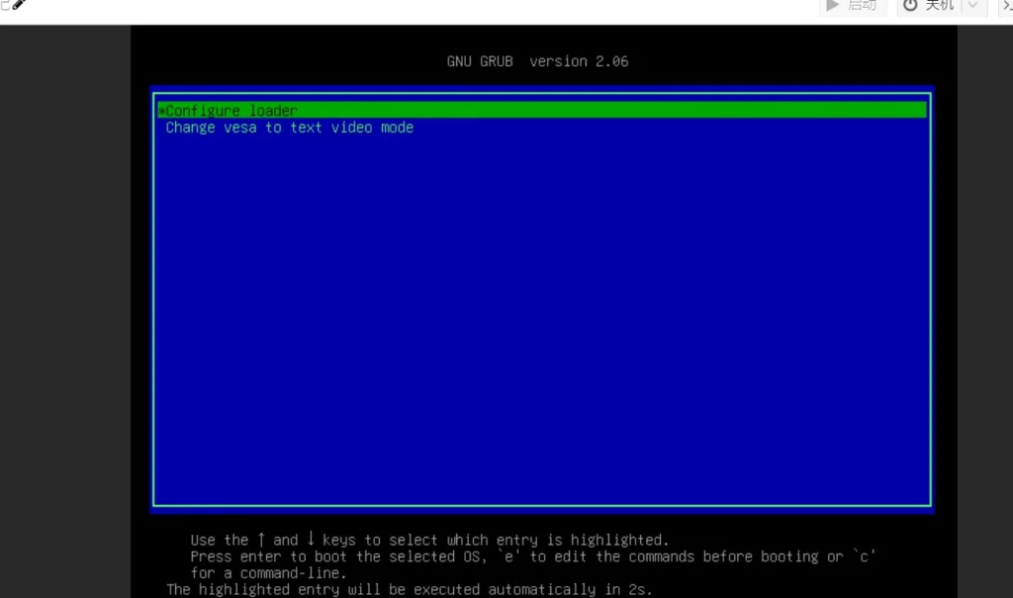Screen dimensions: 1013x598
Task: Click the 'for a command-line' text
Action: (x=268, y=573)
